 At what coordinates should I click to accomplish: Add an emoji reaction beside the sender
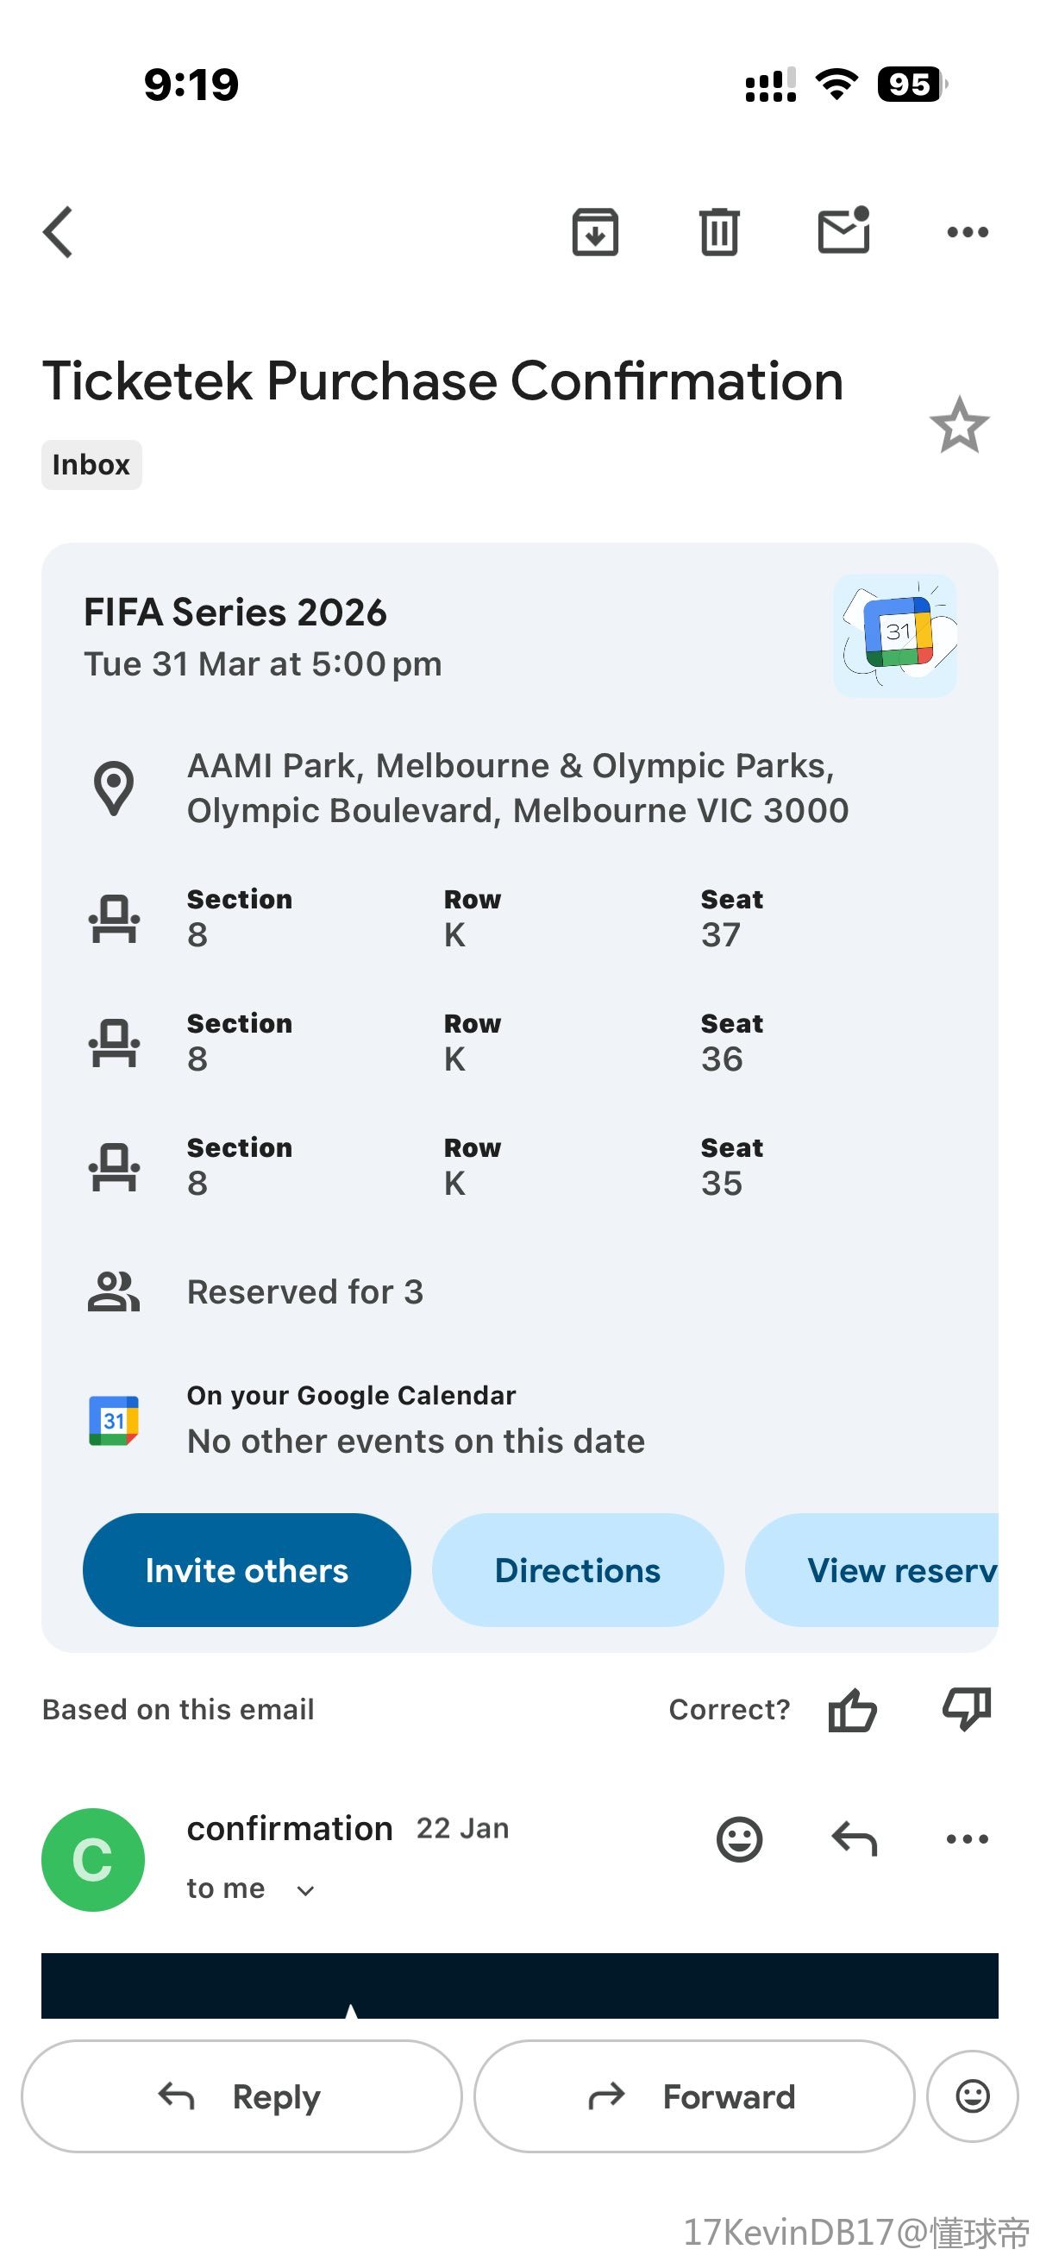pos(739,1838)
